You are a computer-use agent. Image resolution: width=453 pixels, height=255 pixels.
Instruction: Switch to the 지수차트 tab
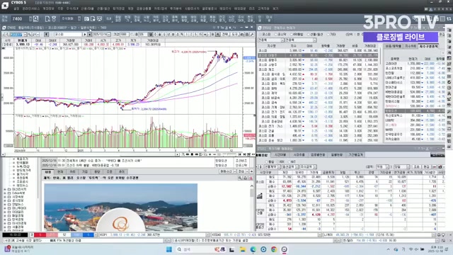pos(411,46)
